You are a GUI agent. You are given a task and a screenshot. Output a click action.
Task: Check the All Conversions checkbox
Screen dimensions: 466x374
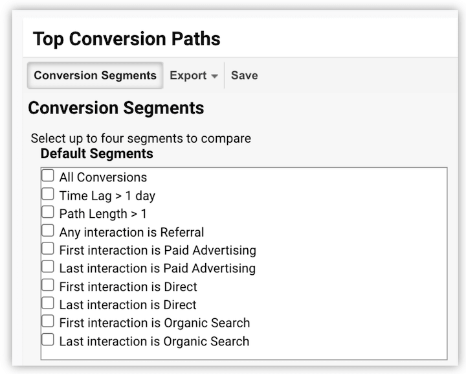[48, 176]
